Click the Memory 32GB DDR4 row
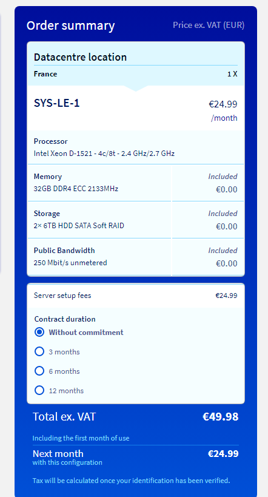 (136, 183)
